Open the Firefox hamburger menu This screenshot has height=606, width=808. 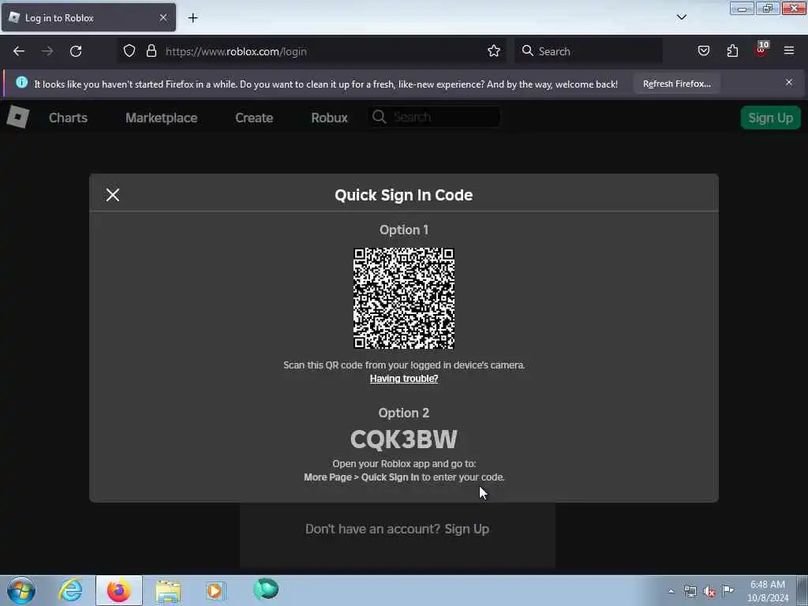pos(789,50)
